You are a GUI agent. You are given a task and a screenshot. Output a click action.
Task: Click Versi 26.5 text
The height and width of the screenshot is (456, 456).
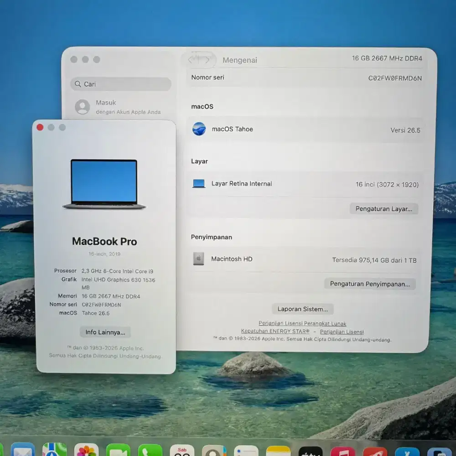coord(405,130)
